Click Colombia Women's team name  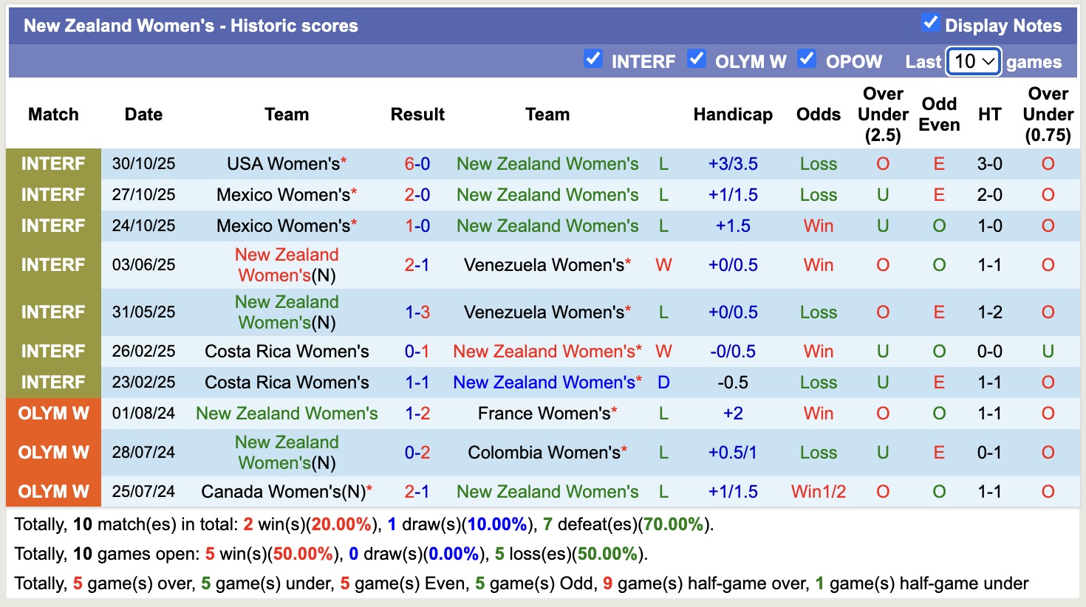(x=547, y=452)
